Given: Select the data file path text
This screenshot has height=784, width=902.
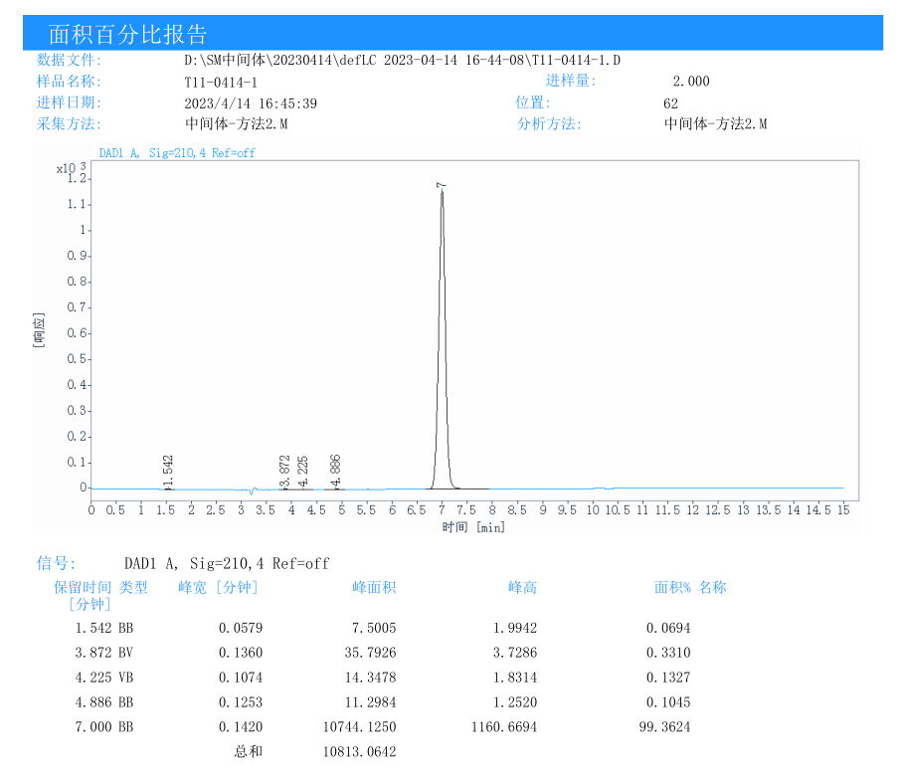Looking at the screenshot, I should click(402, 61).
